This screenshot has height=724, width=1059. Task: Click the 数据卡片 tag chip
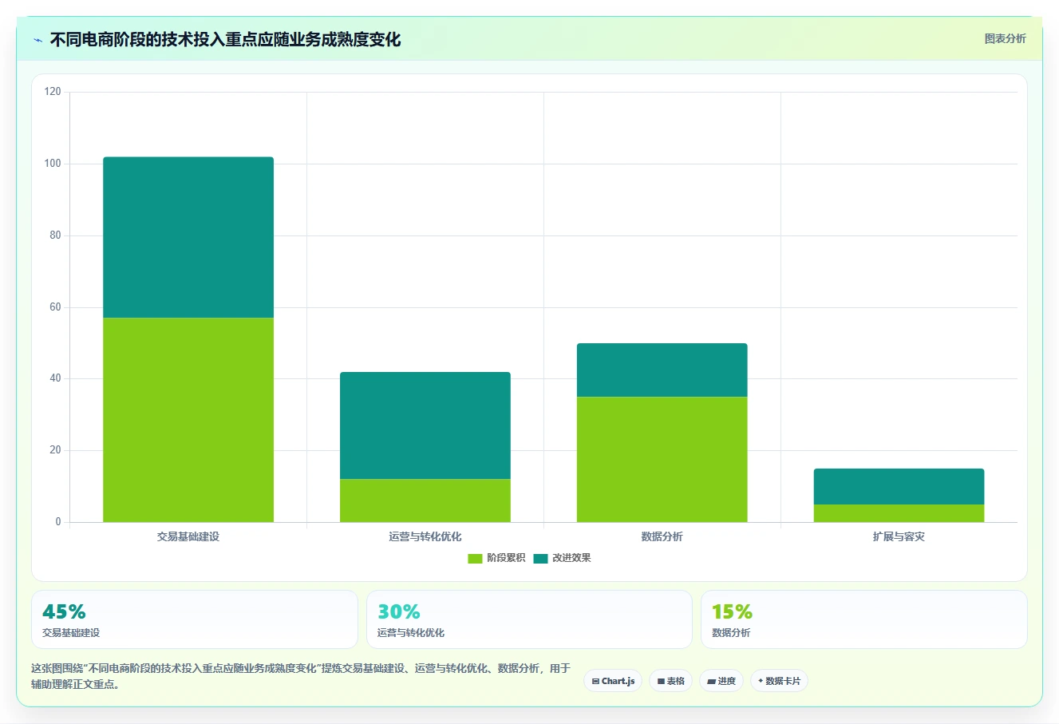pyautogui.click(x=779, y=681)
